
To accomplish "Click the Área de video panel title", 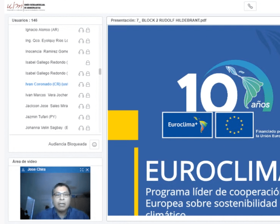I will click(x=25, y=162).
